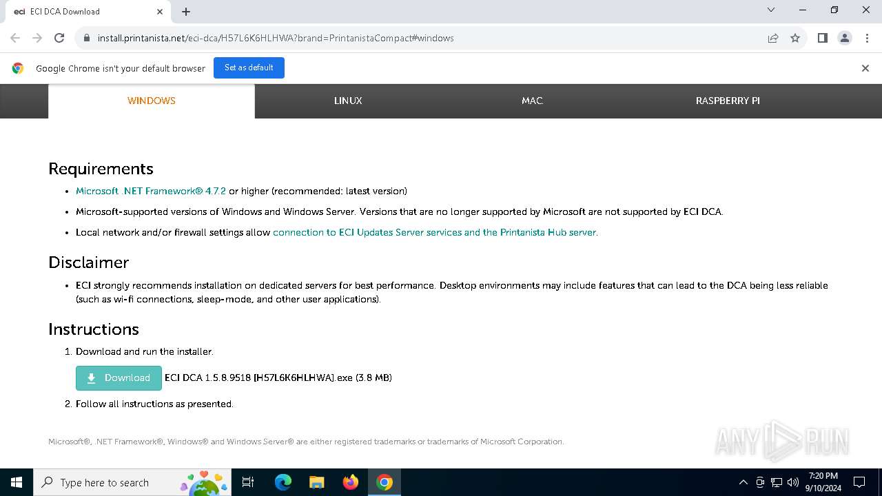This screenshot has height=496, width=882.
Task: Open the Chrome side panel icon
Action: [x=823, y=38]
